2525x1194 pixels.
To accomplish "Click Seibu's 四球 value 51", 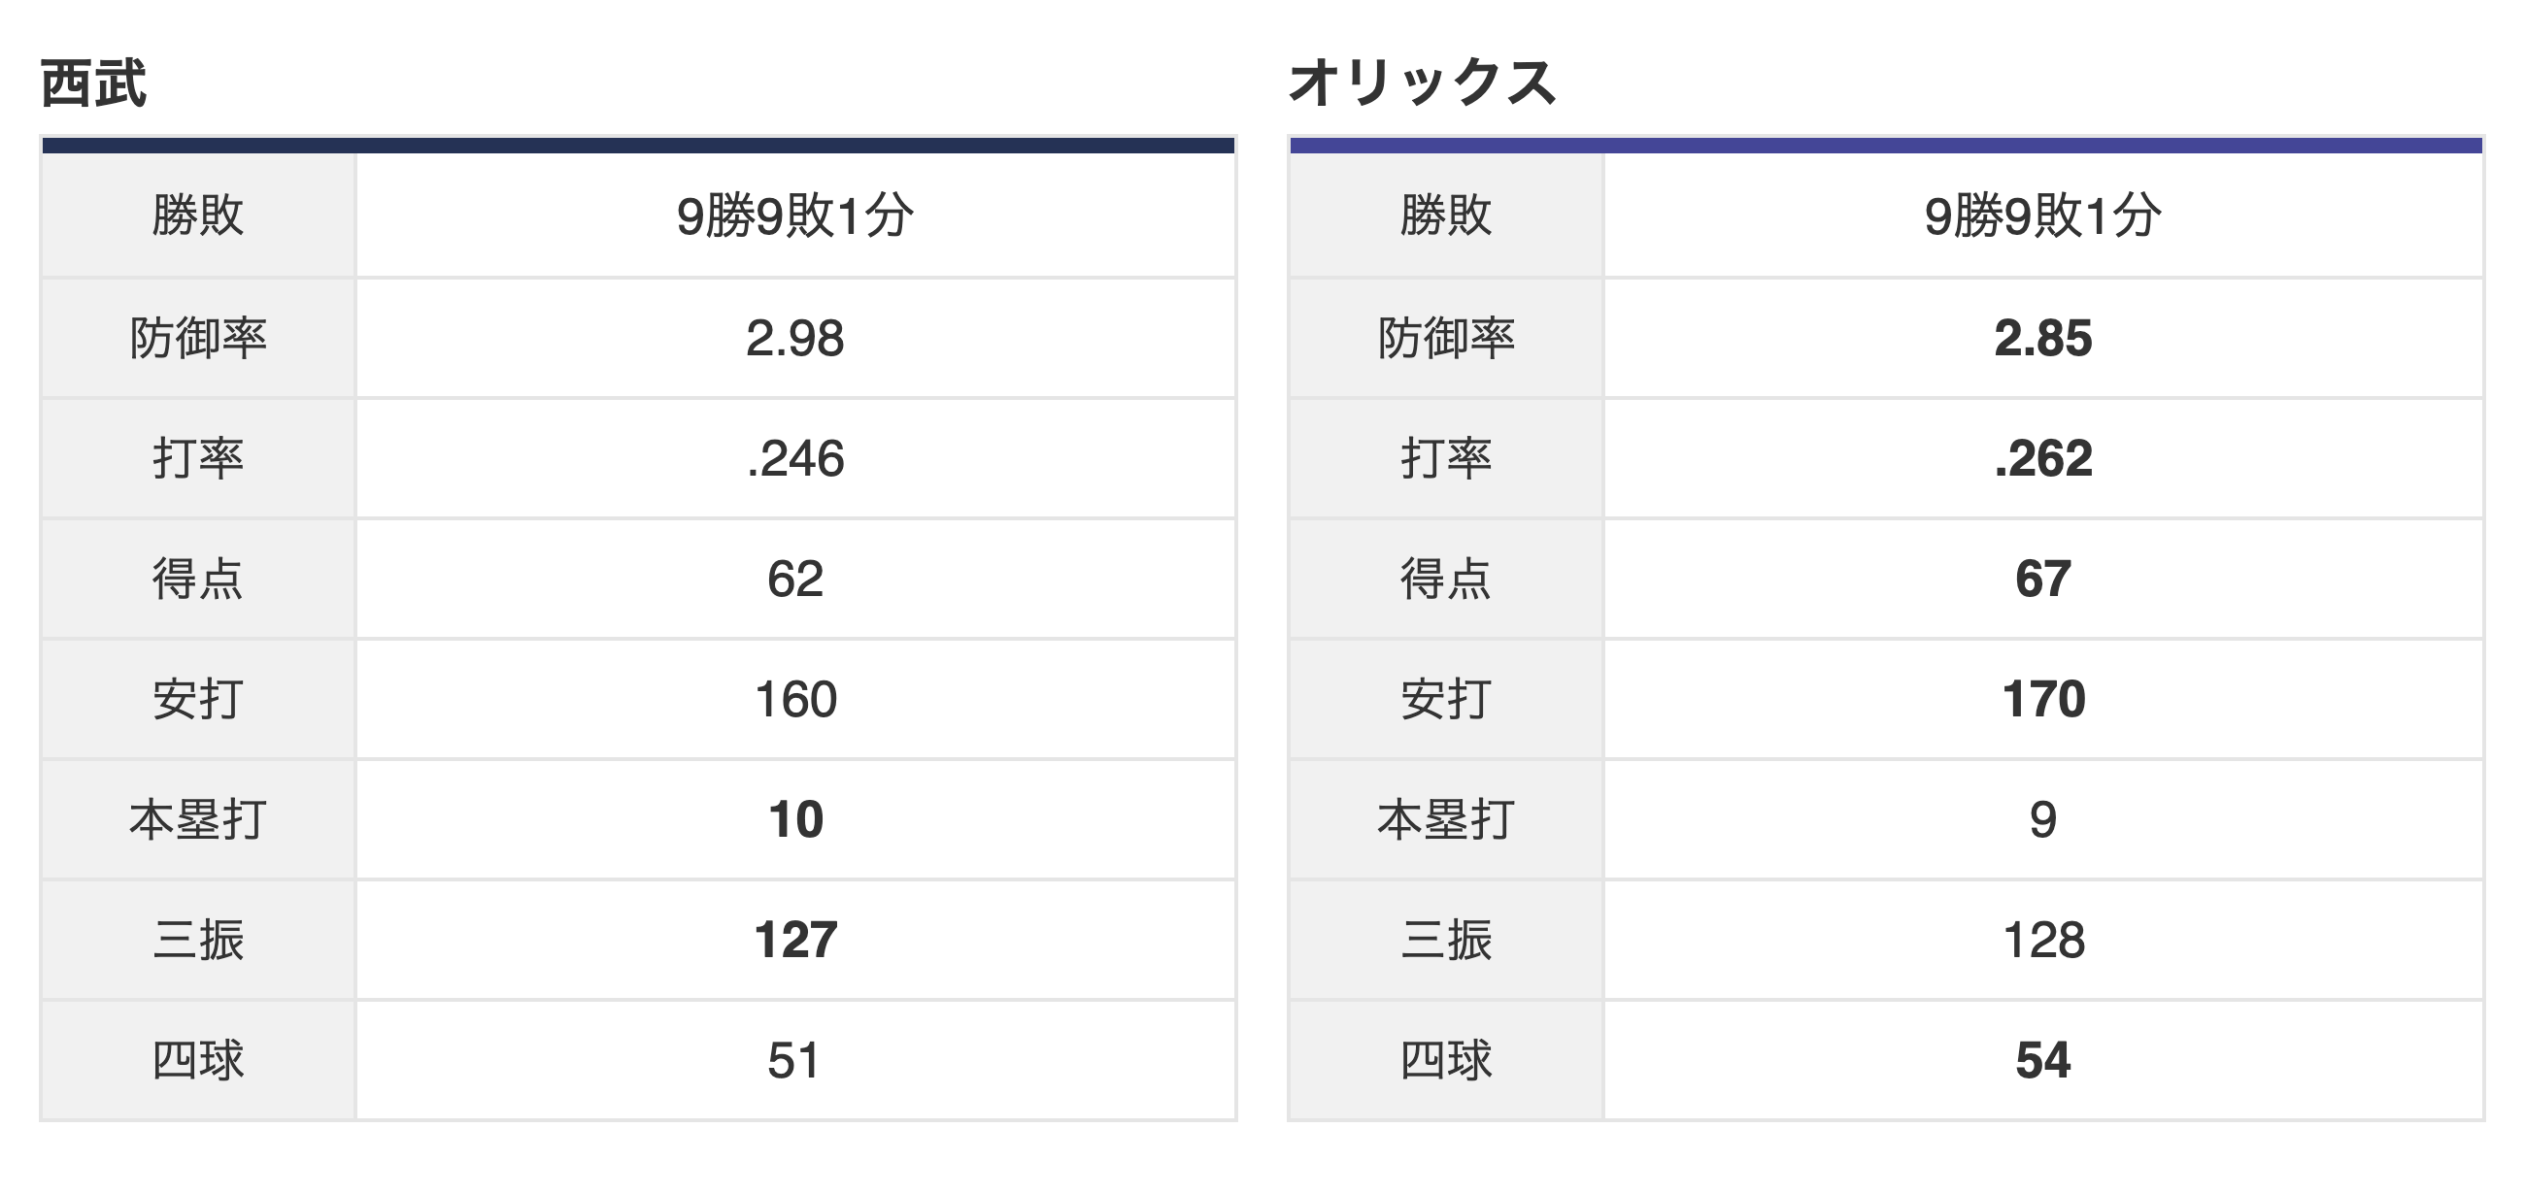I will pos(795,1061).
